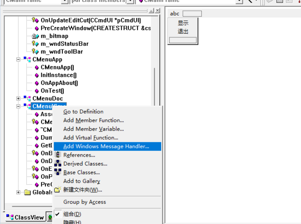The width and height of the screenshot is (301, 224).
Task: Click the OnTest function icon
Action: click(x=37, y=91)
